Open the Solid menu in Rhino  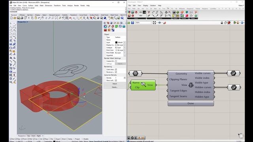[x=36, y=6]
